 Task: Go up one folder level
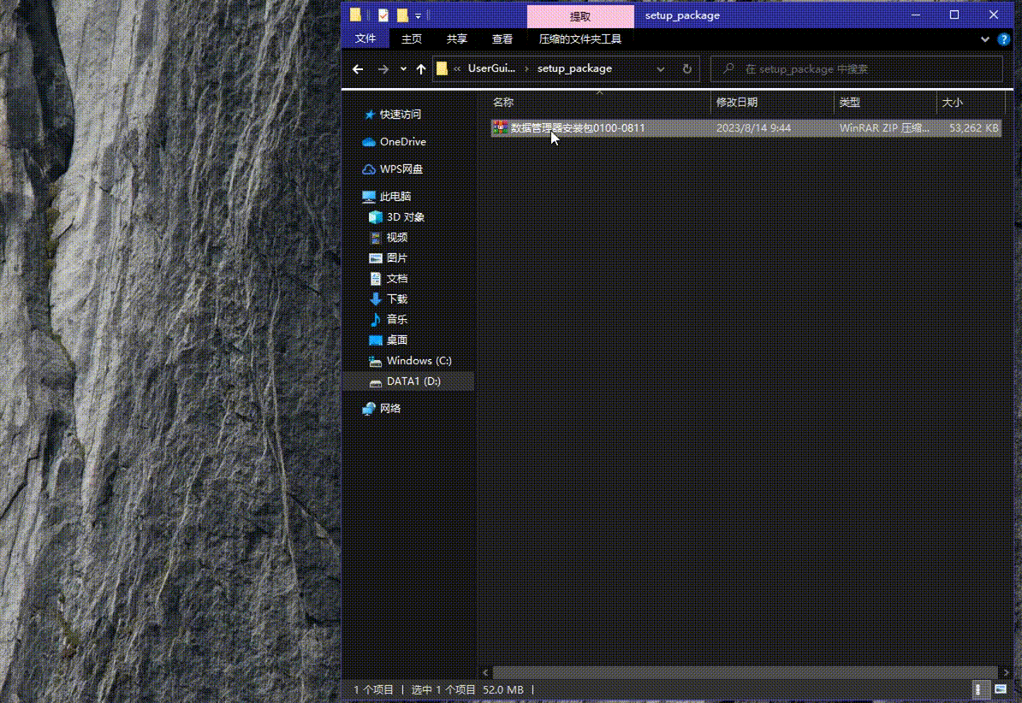421,69
